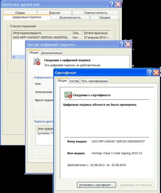161x193 pixels.
Task: Click Сведения о цифровой подписи heading
Action: tap(67, 60)
